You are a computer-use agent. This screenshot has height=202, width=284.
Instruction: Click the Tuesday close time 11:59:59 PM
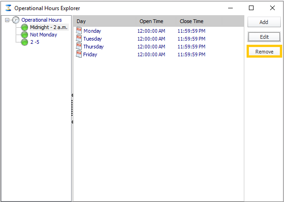[x=192, y=39]
